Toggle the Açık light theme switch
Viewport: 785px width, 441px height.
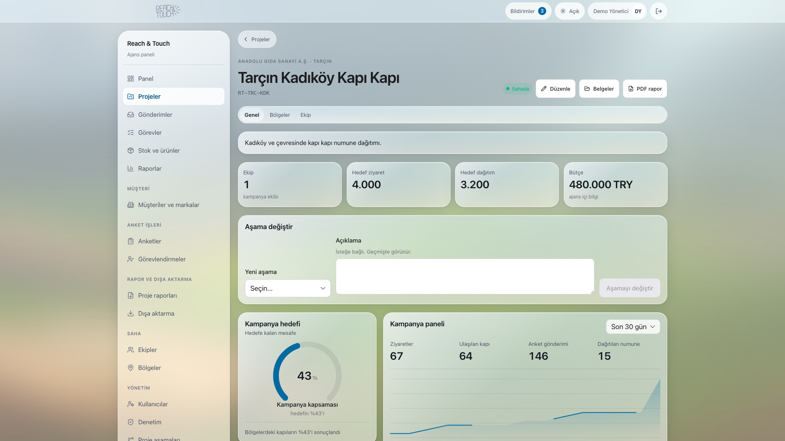[x=570, y=11]
